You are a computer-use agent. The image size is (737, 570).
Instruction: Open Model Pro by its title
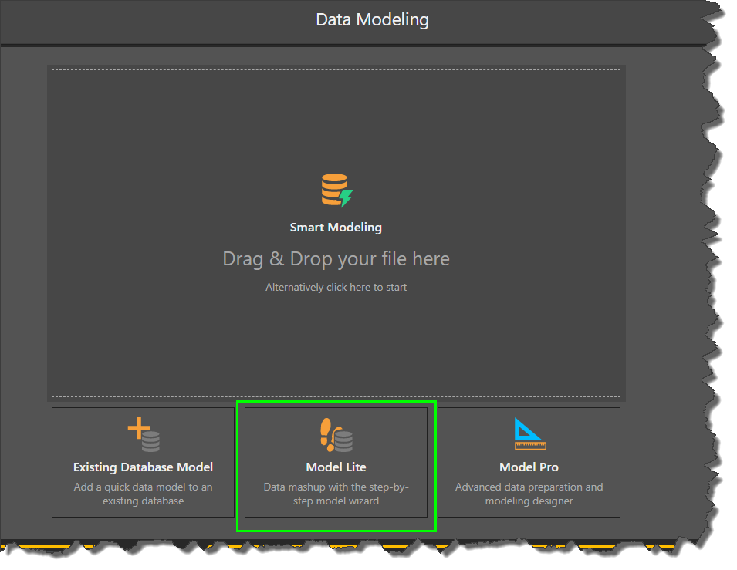(529, 467)
